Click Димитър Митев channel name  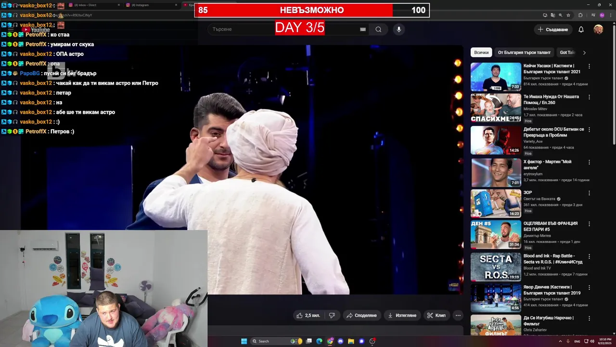537,236
